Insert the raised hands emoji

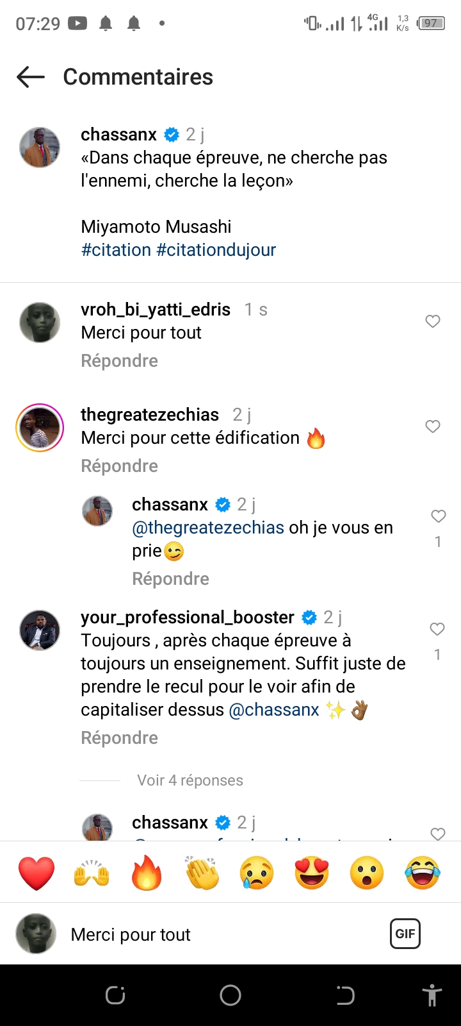92,873
